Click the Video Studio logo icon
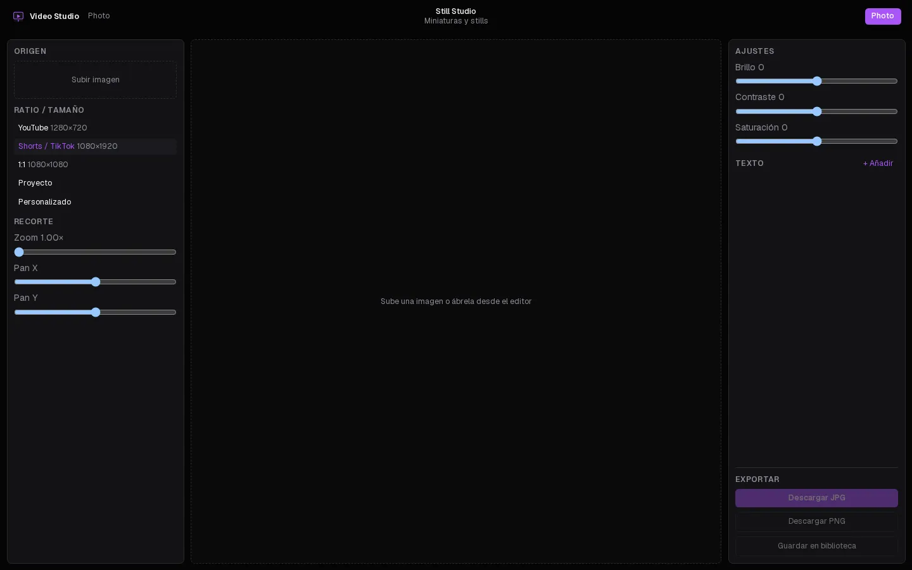 18,16
